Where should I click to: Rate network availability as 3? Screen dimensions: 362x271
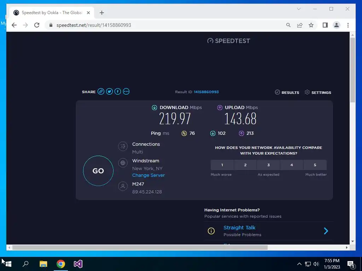tap(269, 165)
